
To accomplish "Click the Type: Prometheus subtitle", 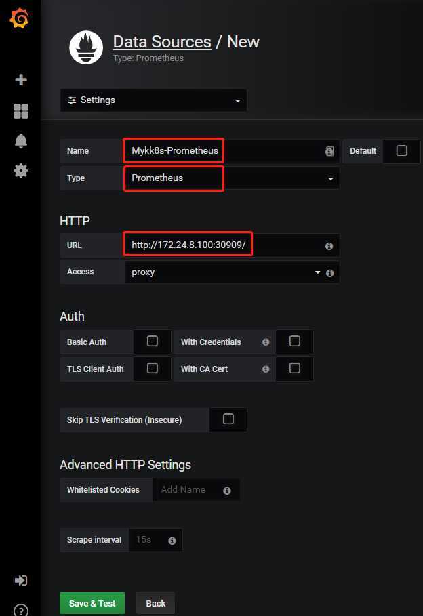I will tap(148, 58).
